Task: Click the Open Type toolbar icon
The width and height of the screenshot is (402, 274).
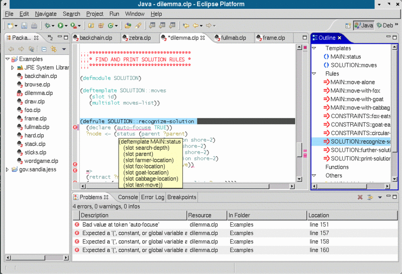Action: (x=128, y=26)
